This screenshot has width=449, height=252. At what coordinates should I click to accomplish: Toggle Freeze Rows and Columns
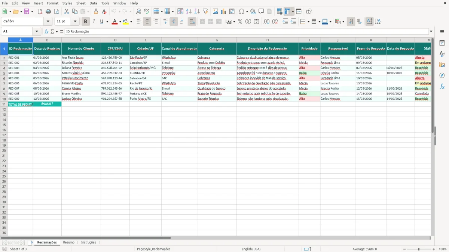(x=287, y=12)
